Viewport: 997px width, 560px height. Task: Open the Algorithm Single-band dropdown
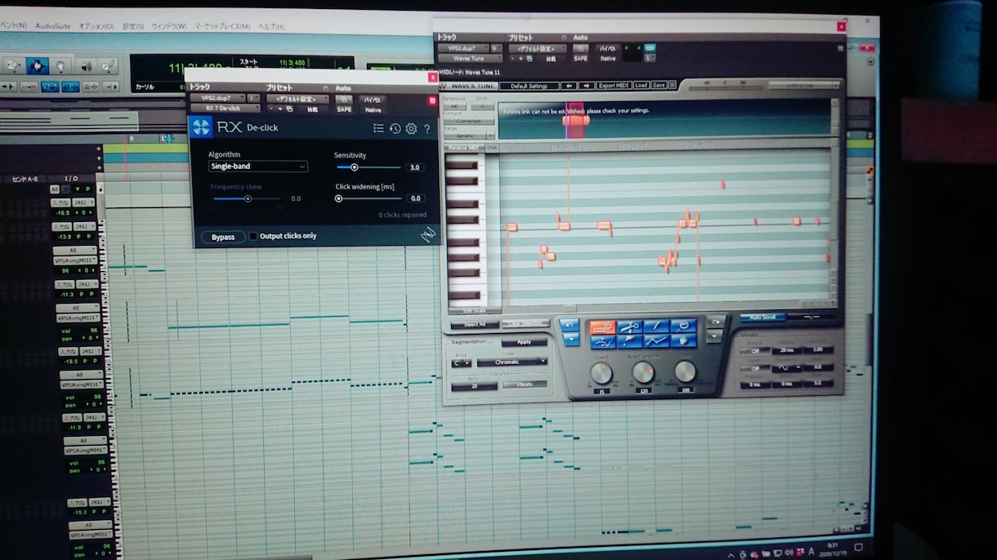tap(258, 167)
